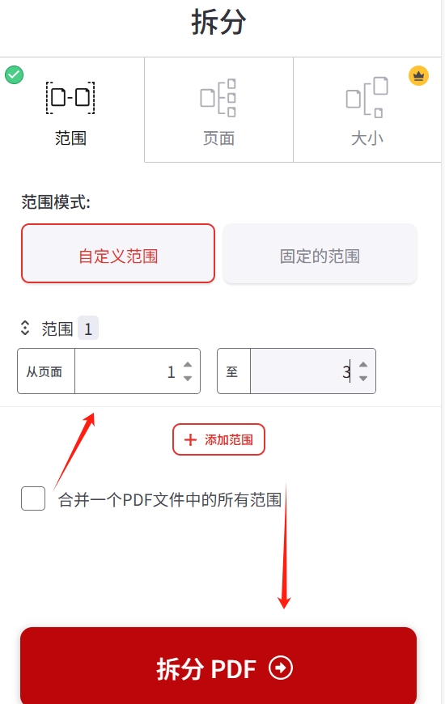Select the 页面 split mode icon
This screenshot has width=445, height=704.
pos(218,97)
